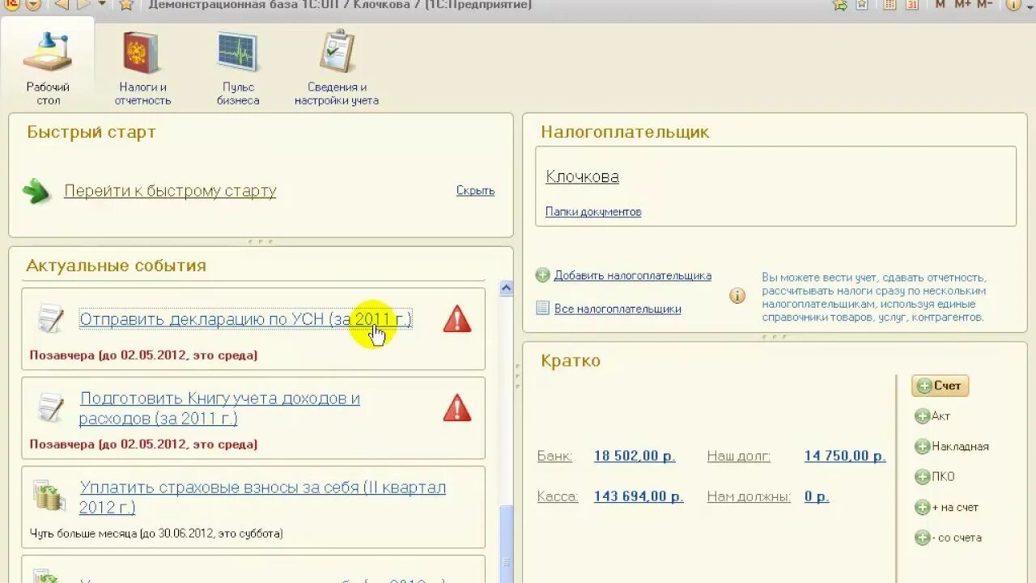Click Добавить налогоплательщика link
This screenshot has width=1036, height=583.
point(633,275)
